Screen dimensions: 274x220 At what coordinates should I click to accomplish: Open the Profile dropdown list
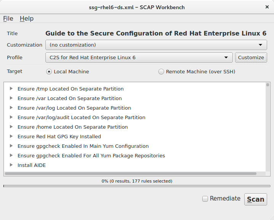[139, 58]
